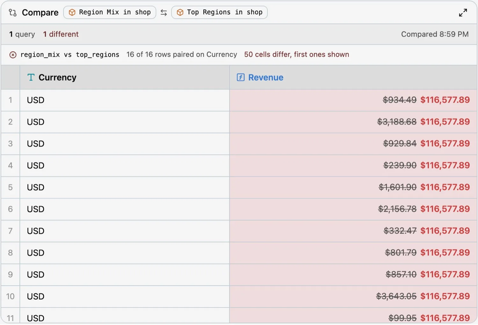Select row number 1
Viewport: 478px width, 325px height.
pos(11,100)
